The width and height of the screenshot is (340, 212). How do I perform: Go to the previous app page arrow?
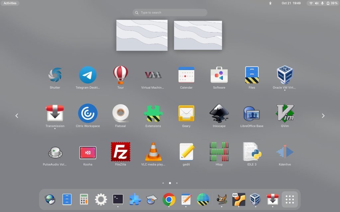click(x=17, y=116)
